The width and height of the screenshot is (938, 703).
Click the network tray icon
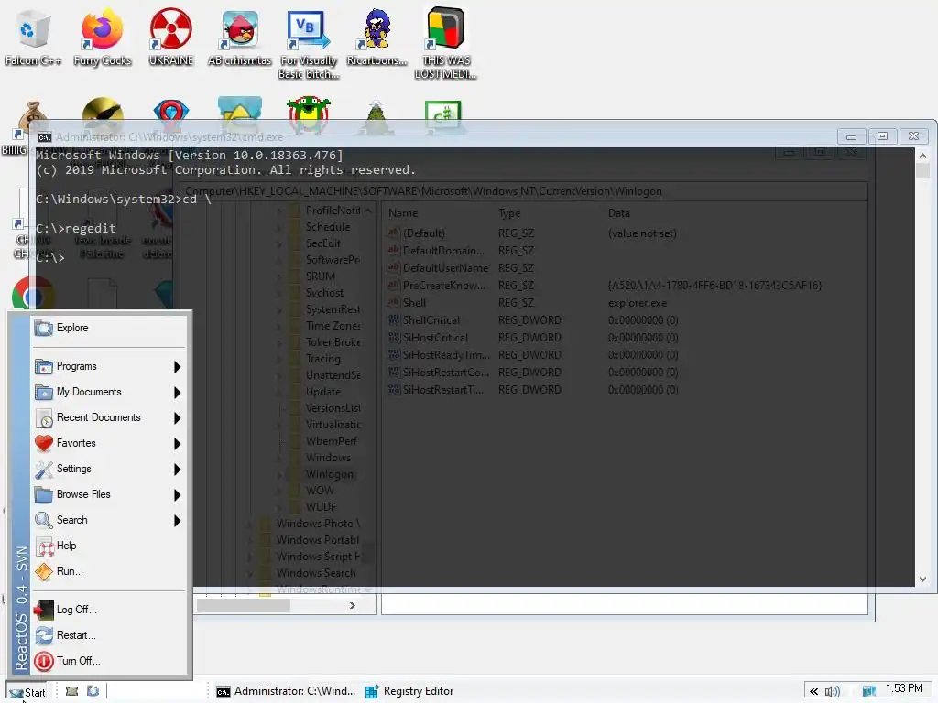click(869, 692)
